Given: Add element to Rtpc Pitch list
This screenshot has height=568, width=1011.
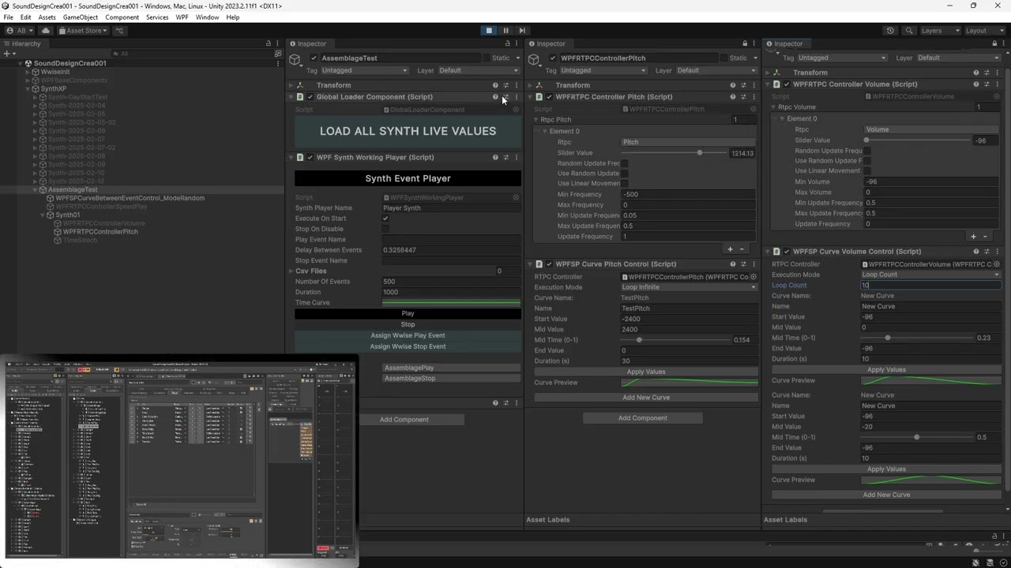Looking at the screenshot, I should [730, 249].
